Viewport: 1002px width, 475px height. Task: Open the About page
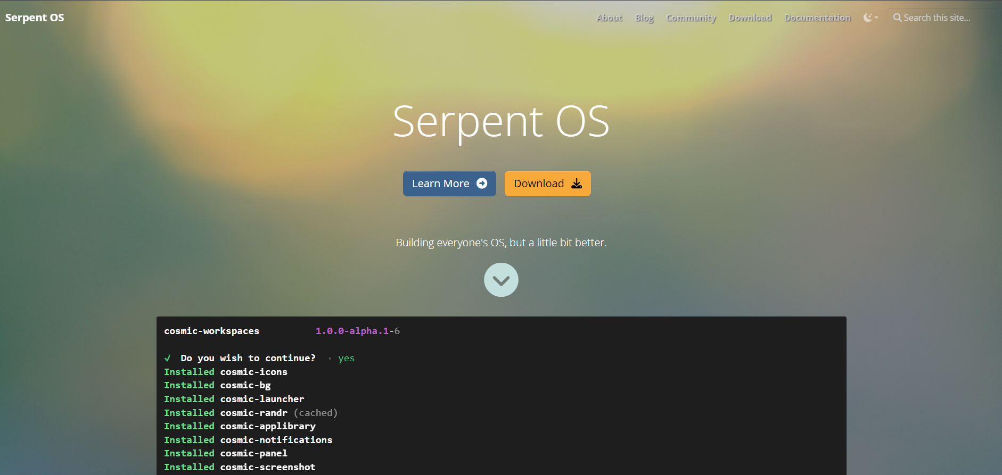(x=609, y=18)
